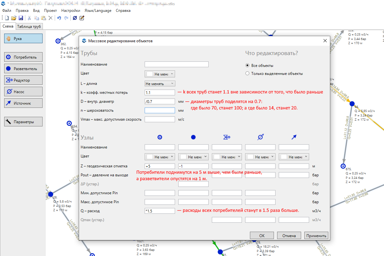Click the pencil mass-edit toolbar icon
This screenshot has height=256, width=384.
[x=82, y=18]
